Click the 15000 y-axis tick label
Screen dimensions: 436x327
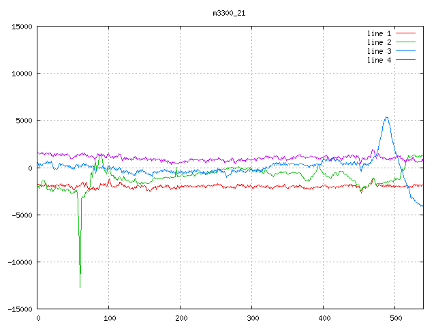tap(22, 27)
